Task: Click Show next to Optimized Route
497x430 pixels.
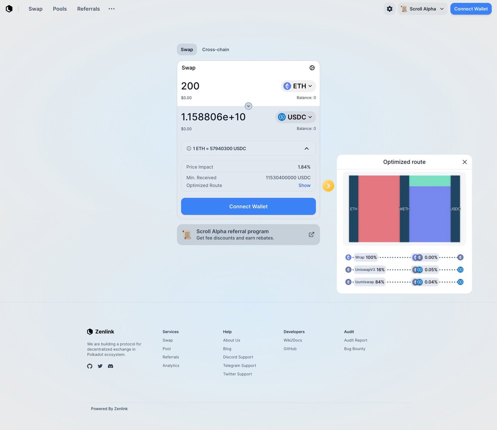Action: (304, 186)
